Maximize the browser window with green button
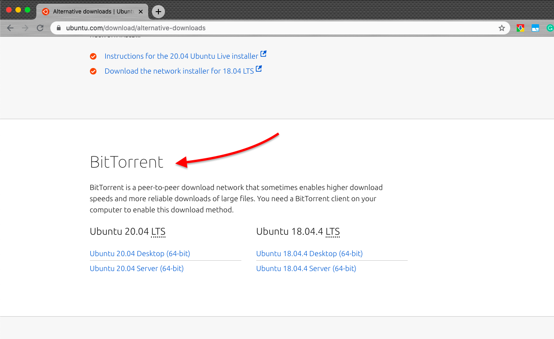Image resolution: width=554 pixels, height=339 pixels. point(27,10)
